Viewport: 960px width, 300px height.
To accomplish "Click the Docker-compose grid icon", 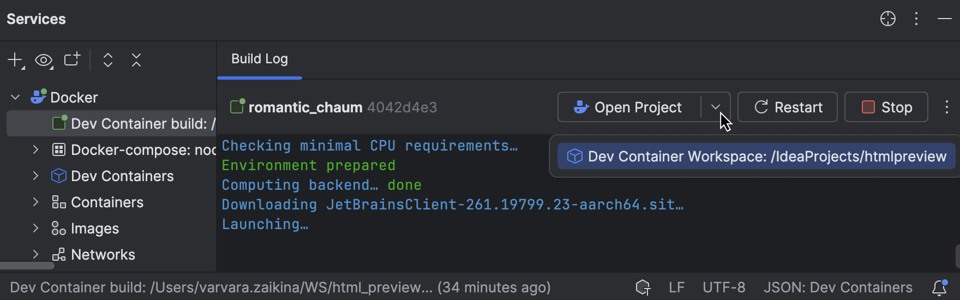I will pos(59,149).
